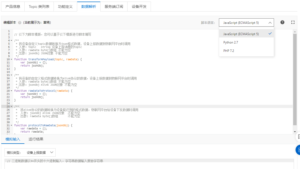Select Python 2.7 from language list
This screenshot has height=169, width=300.
[231, 42]
